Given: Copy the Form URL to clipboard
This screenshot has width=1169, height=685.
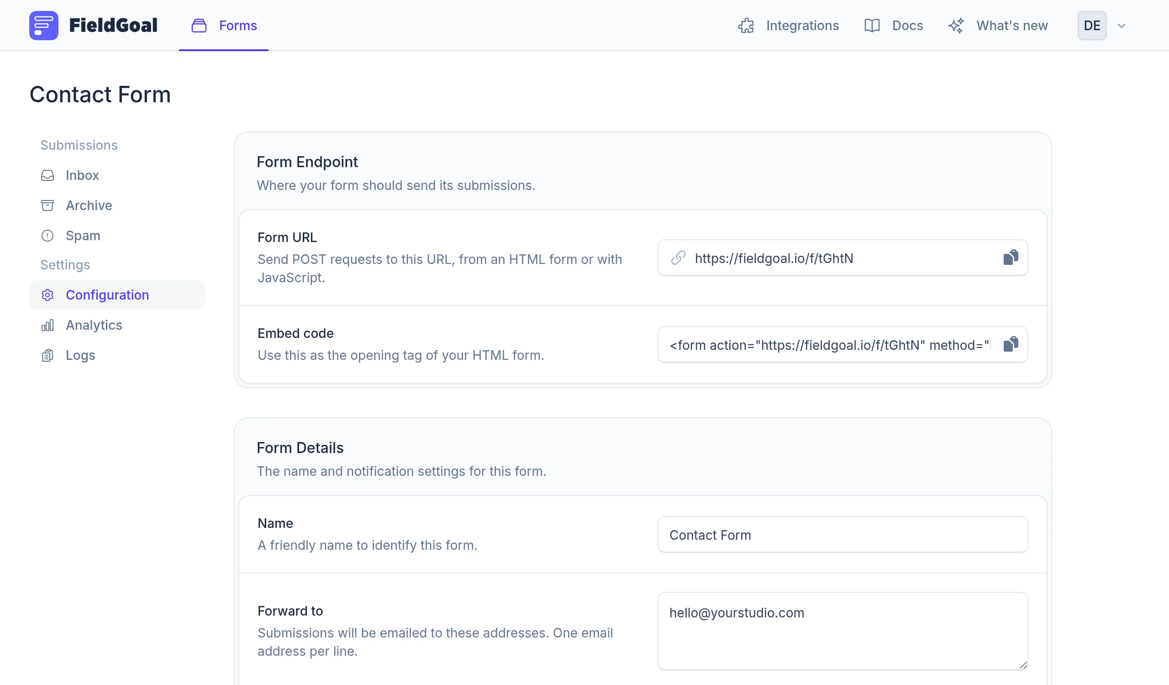Looking at the screenshot, I should 1011,258.
